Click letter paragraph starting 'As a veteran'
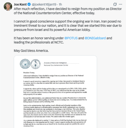Viewport: 126px width, 128px height. pyautogui.click(x=55, y=123)
